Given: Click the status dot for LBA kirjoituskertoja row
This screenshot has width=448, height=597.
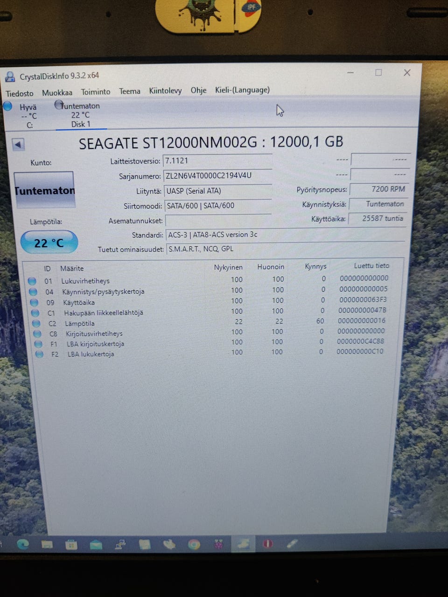Looking at the screenshot, I should [x=38, y=344].
